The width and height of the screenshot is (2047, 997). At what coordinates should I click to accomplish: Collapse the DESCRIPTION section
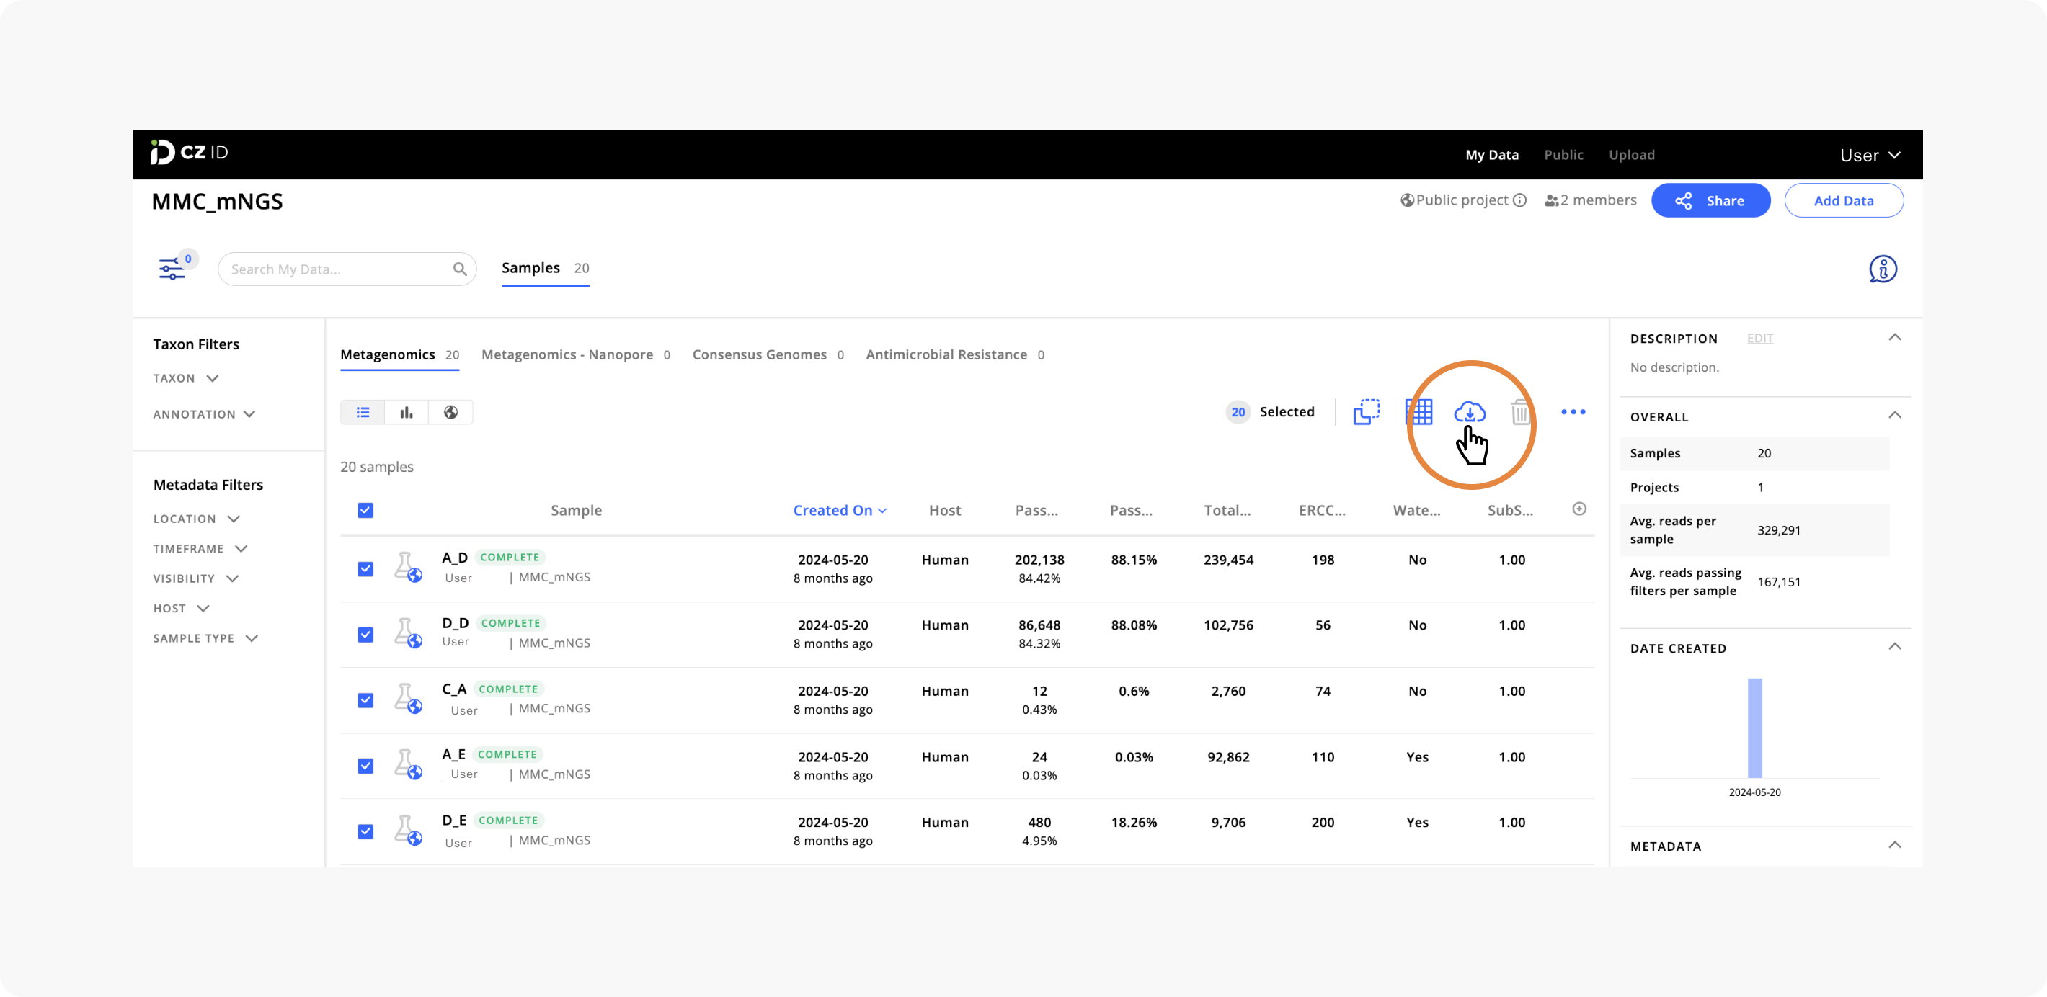coord(1894,338)
